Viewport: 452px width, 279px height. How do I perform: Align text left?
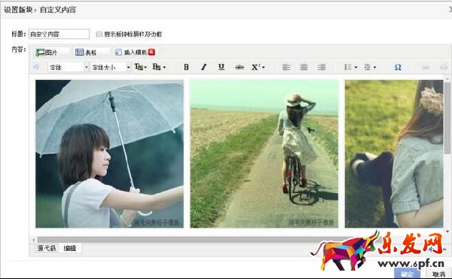coord(286,67)
